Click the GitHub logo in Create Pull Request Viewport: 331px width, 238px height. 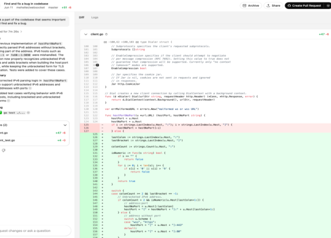point(289,5)
